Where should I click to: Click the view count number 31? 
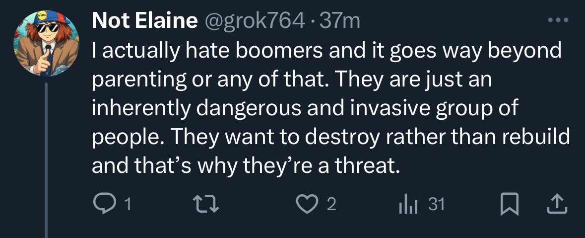[x=436, y=205]
